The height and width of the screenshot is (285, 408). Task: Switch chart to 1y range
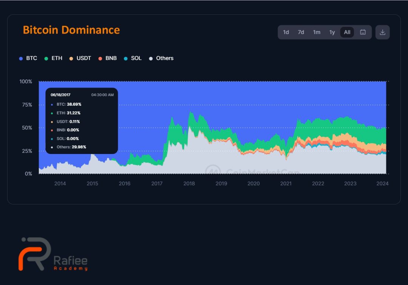pos(332,32)
